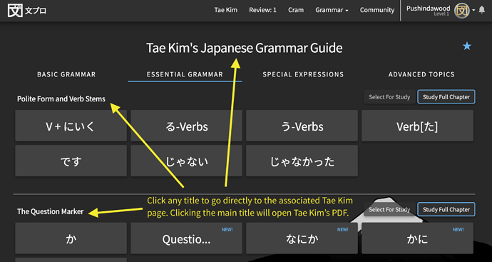
Task: Go to Tae Kim in the top nav
Action: pos(226,10)
